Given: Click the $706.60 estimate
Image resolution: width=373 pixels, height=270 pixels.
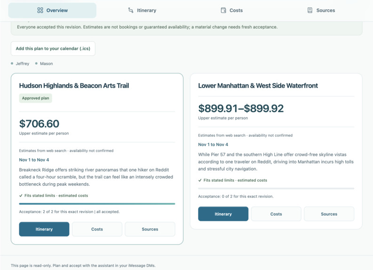Looking at the screenshot, I should tap(39, 123).
